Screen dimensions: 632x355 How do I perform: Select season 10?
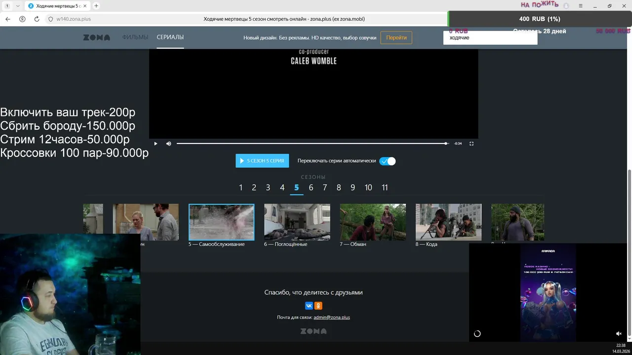pyautogui.click(x=368, y=187)
